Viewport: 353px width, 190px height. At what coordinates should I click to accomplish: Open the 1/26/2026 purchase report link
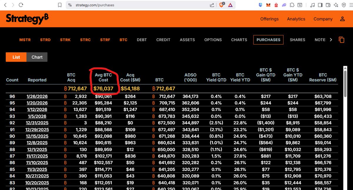(x=37, y=96)
